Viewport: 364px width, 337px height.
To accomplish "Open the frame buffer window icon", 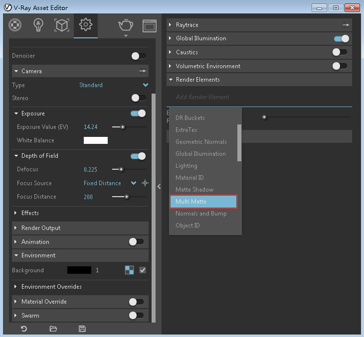I will click(149, 25).
